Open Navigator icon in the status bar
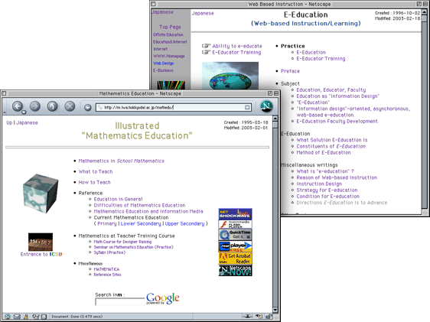Image resolution: width=430 pixels, height=322 pixels. tap(8, 317)
